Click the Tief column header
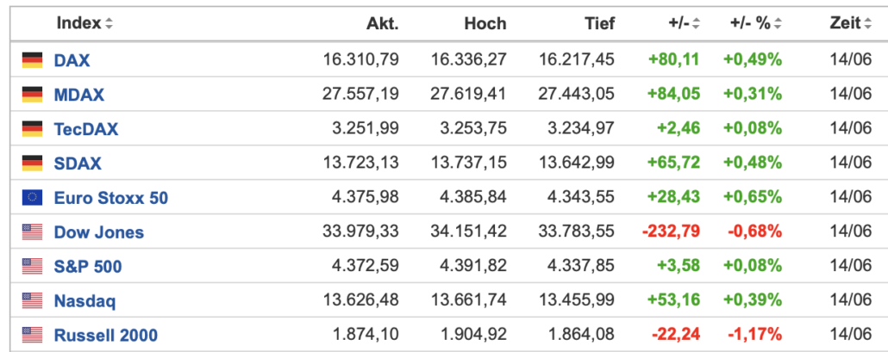 600,24
